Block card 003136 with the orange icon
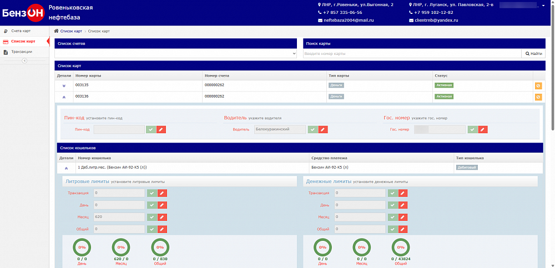 pos(538,97)
